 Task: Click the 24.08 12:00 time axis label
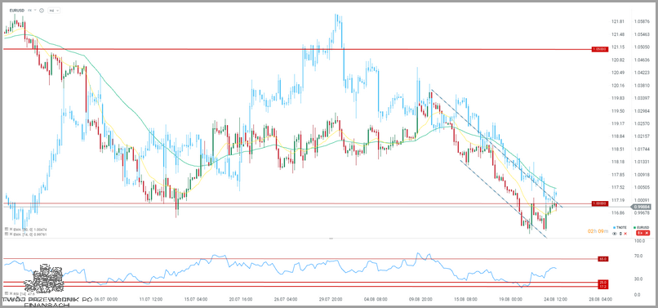(x=557, y=300)
